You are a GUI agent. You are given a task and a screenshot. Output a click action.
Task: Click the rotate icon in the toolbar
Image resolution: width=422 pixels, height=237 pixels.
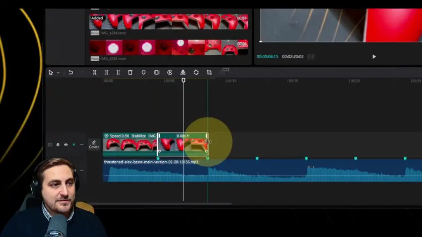[196, 72]
